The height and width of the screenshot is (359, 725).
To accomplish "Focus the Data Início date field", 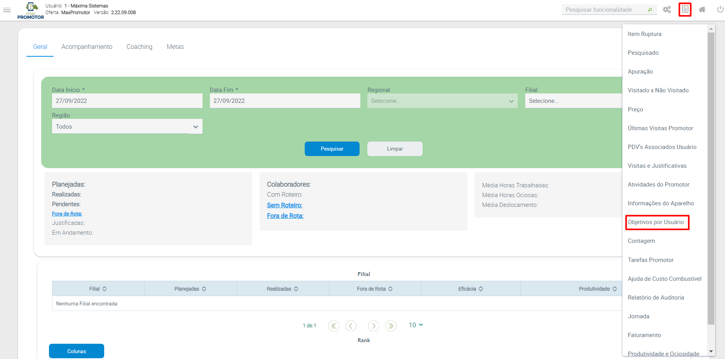I will click(x=127, y=101).
